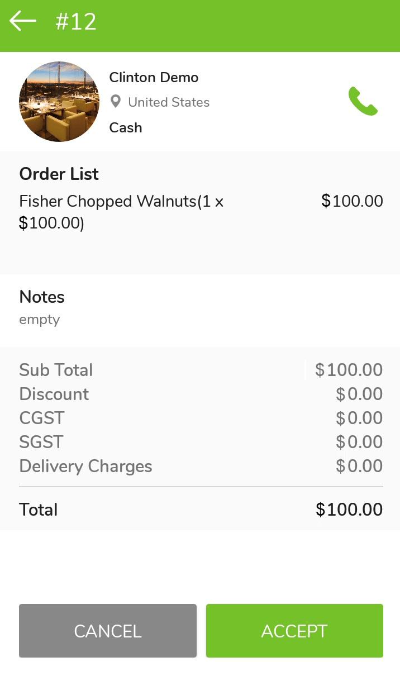Tap the Delivery Charges row
Screen dimensions: 400x676
pyautogui.click(x=85, y=466)
